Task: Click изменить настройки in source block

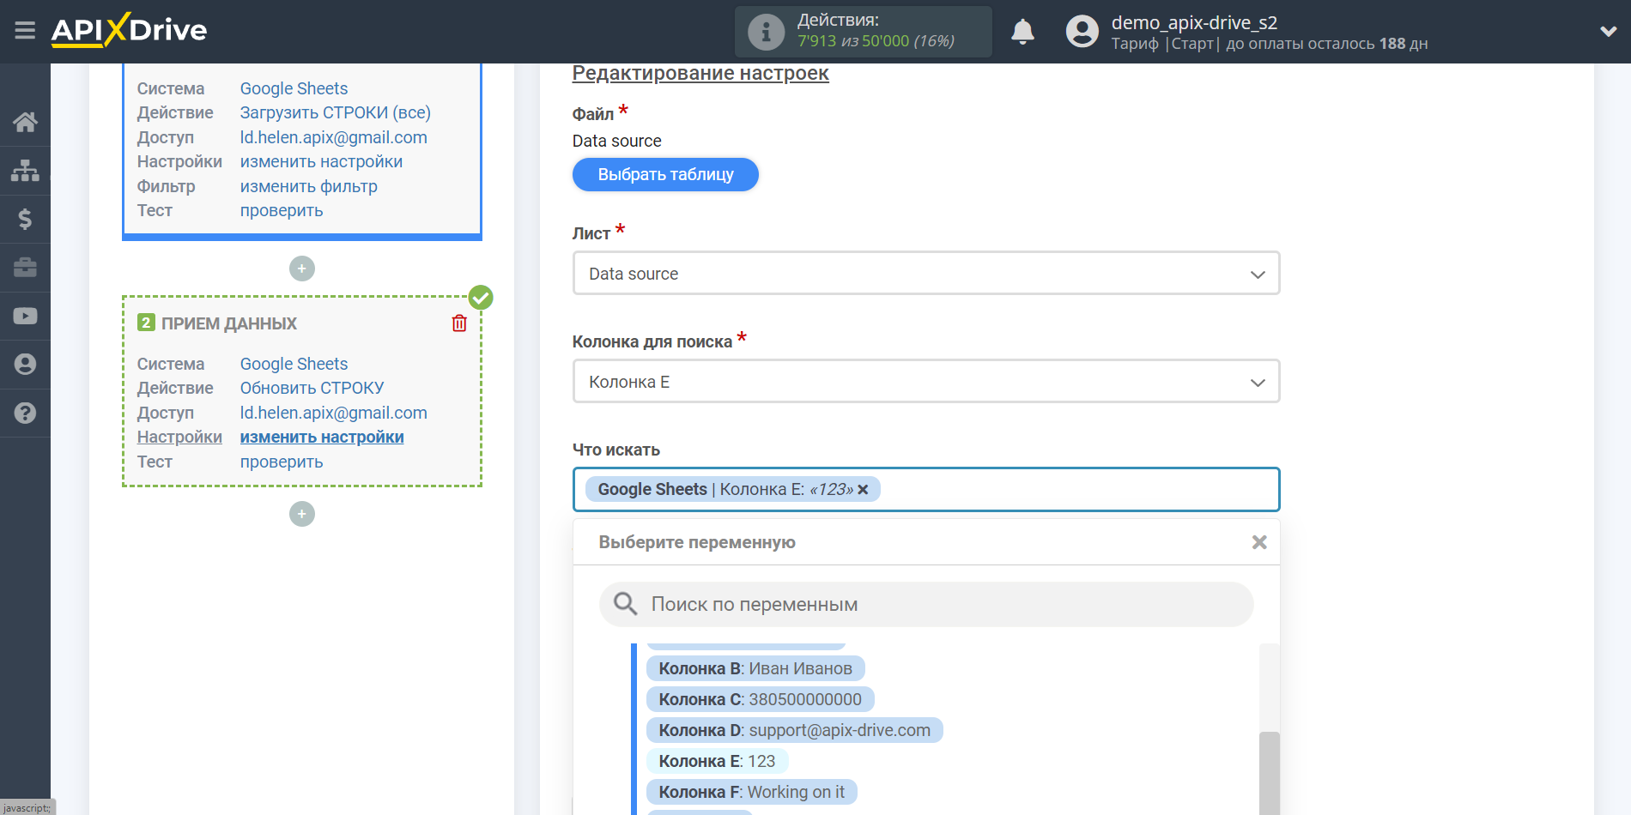Action: click(321, 161)
